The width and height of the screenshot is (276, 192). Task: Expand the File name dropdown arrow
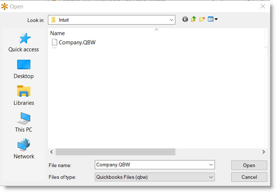click(211, 165)
